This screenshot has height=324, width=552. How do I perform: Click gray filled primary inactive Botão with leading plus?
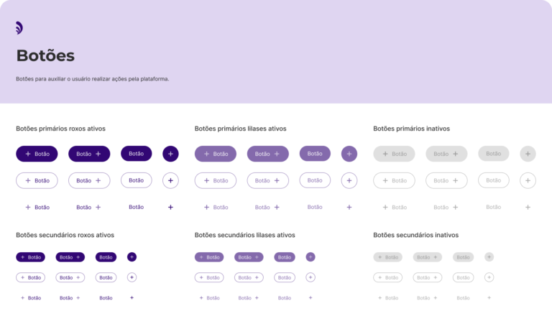pos(395,154)
